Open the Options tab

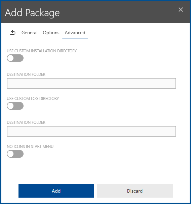coord(51,33)
